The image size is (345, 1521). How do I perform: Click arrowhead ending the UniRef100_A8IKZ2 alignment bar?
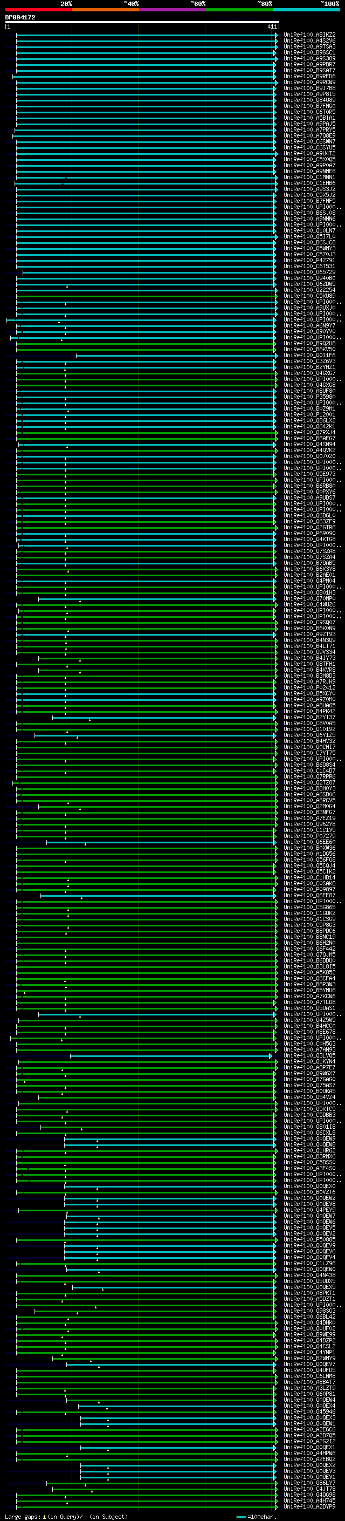(277, 35)
